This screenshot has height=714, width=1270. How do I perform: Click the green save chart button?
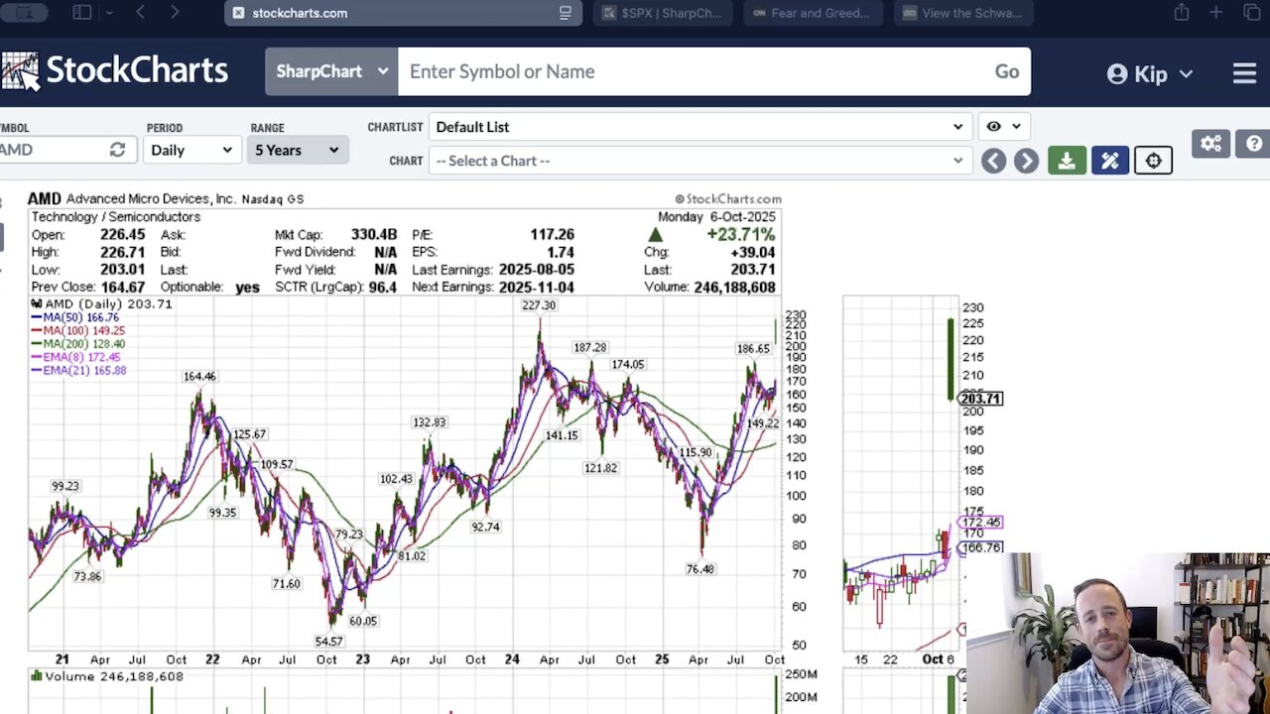click(x=1067, y=161)
